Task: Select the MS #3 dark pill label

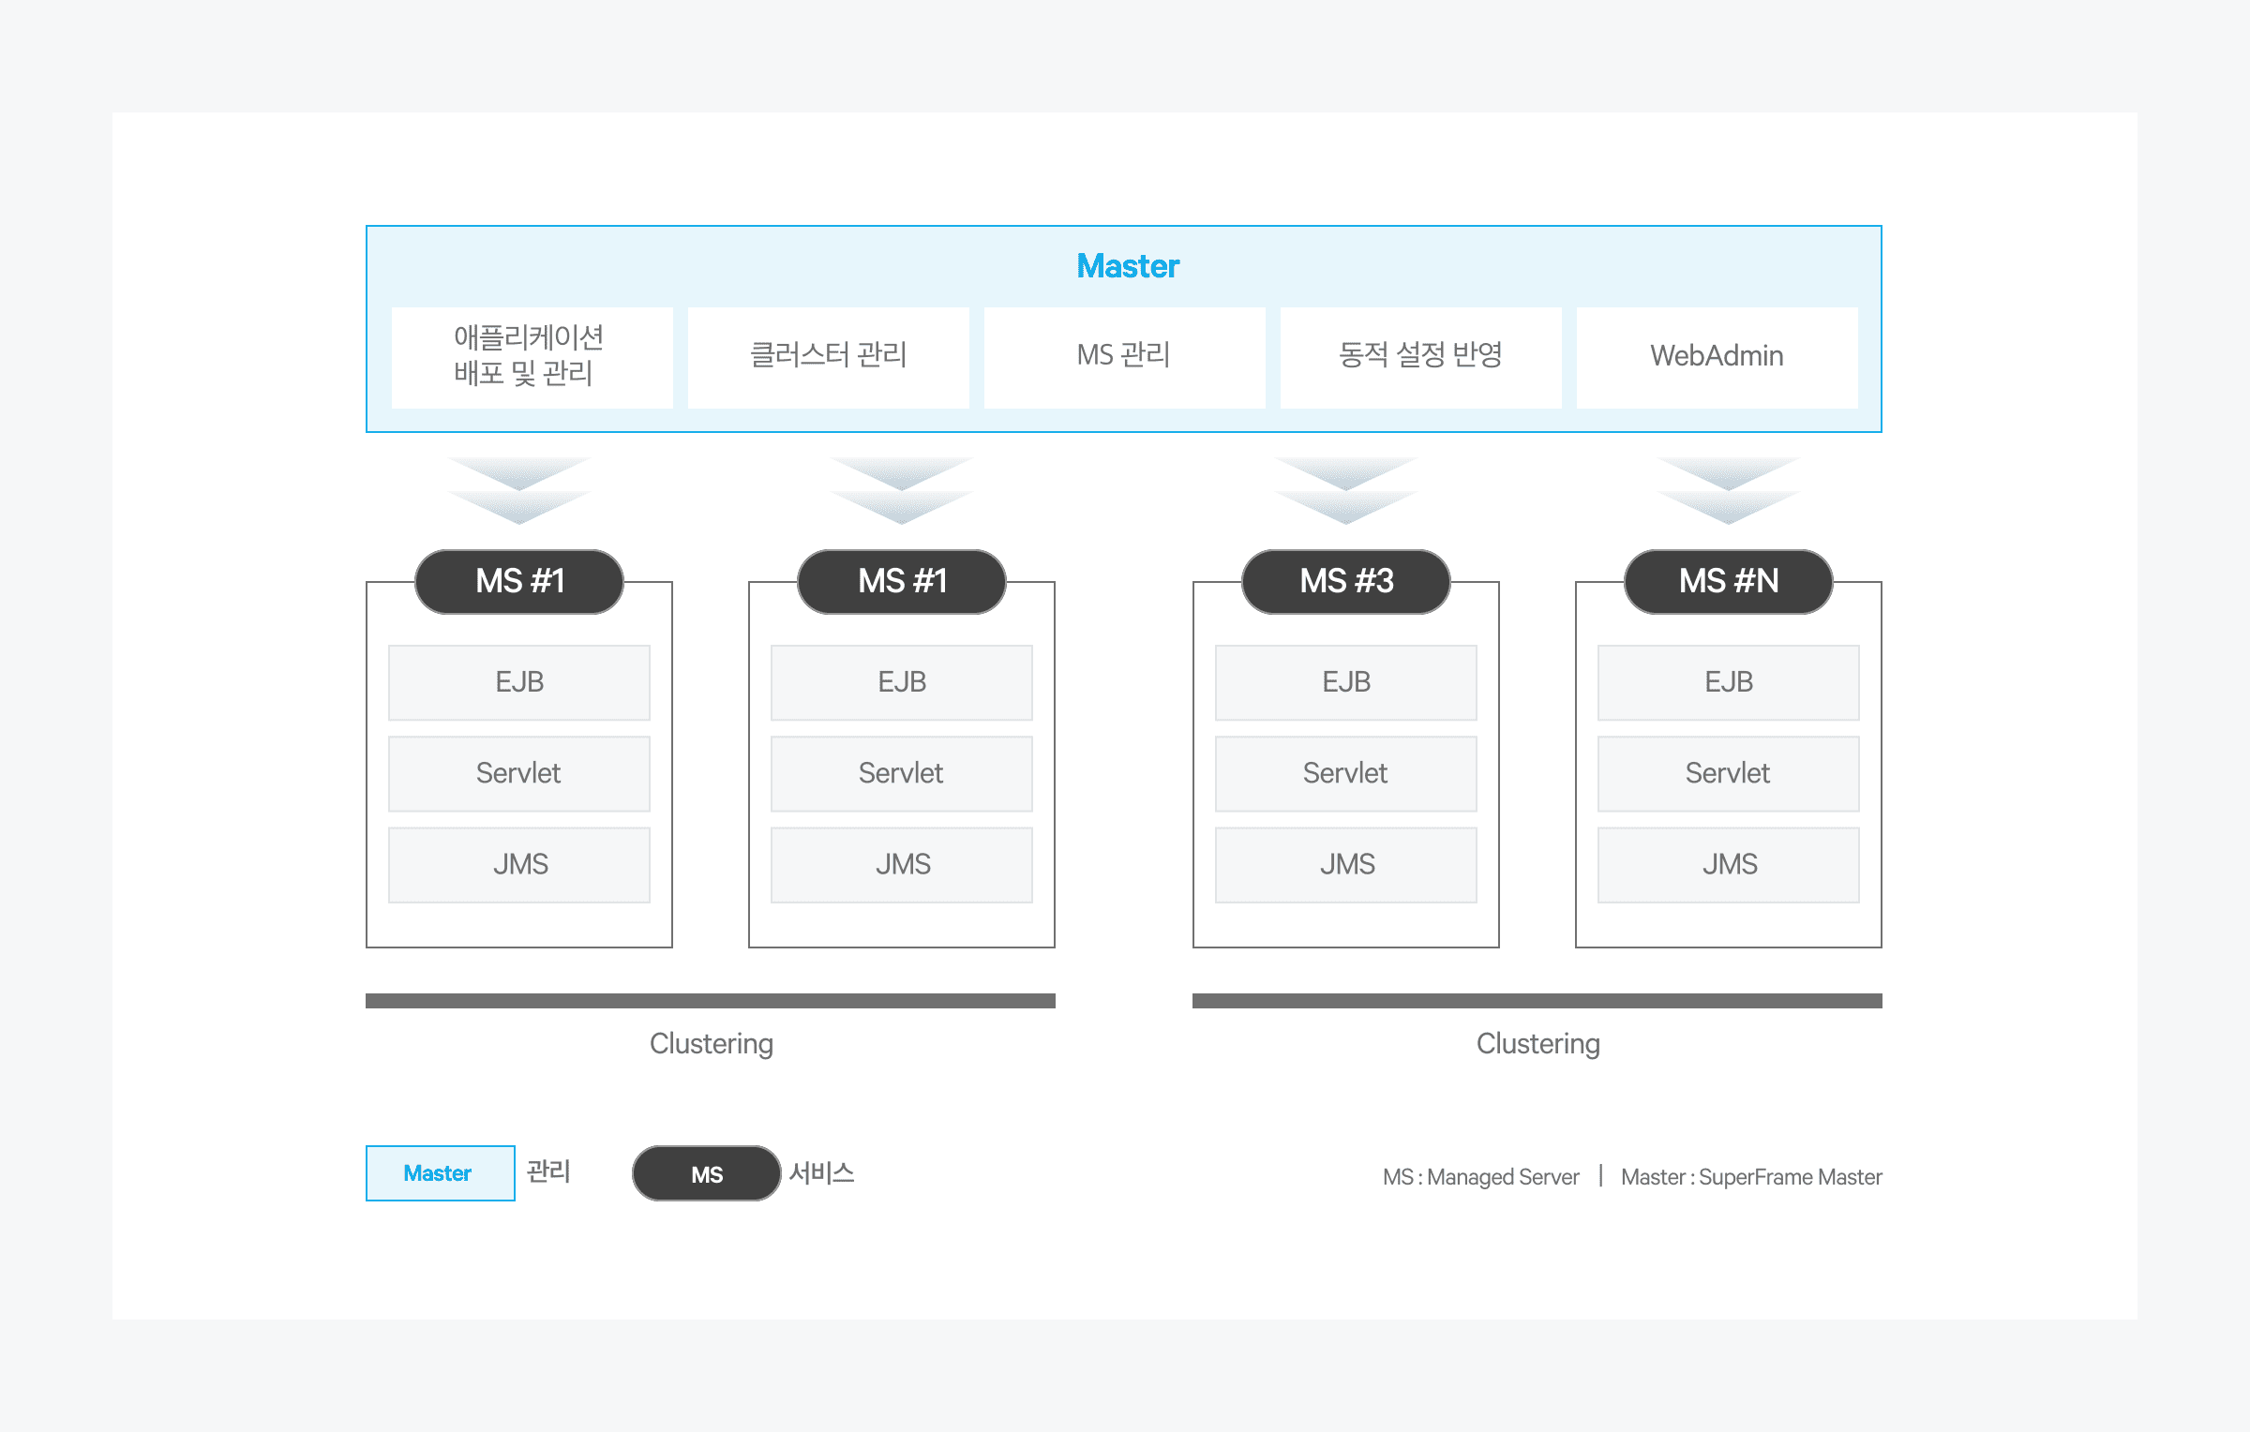Action: click(1345, 581)
